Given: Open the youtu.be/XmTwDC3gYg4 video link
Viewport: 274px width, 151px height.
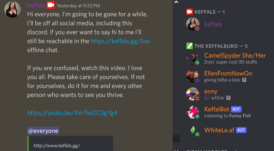Looking at the screenshot, I should (x=72, y=113).
